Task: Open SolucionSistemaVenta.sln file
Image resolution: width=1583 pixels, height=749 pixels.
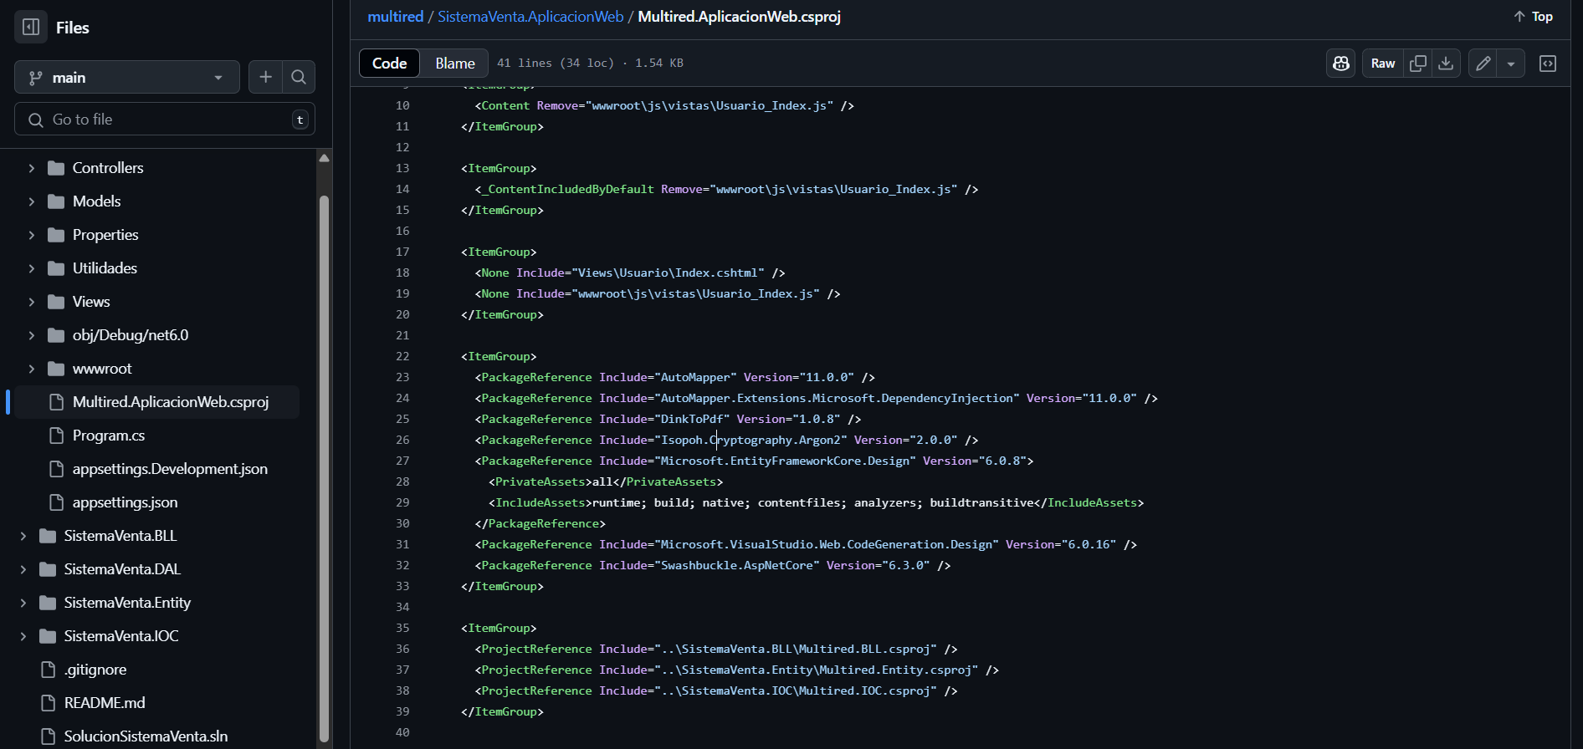Action: pos(146,736)
